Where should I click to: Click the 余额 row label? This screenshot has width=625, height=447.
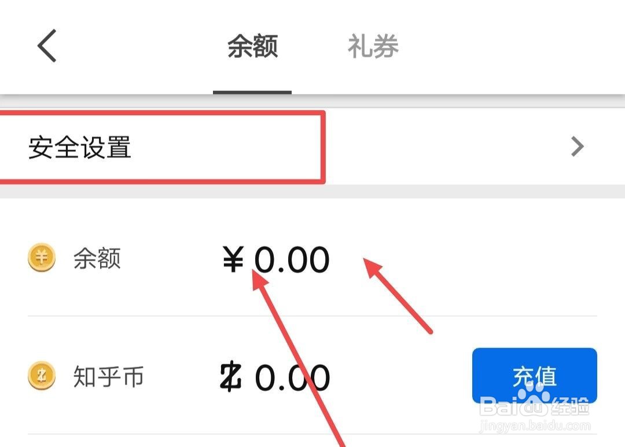tap(97, 258)
